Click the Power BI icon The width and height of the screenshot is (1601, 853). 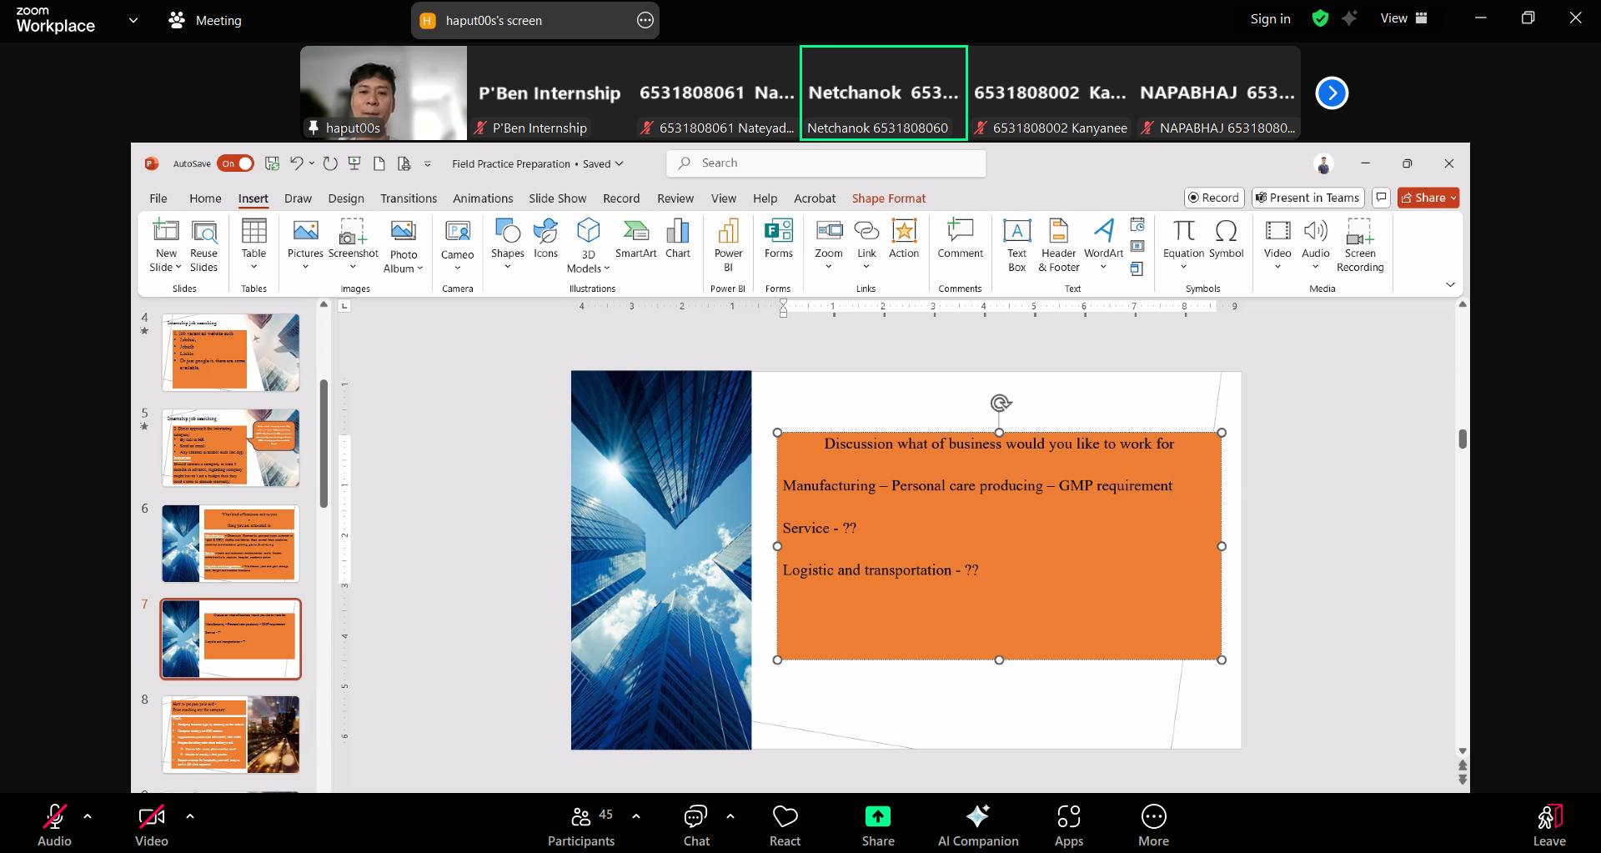(728, 230)
